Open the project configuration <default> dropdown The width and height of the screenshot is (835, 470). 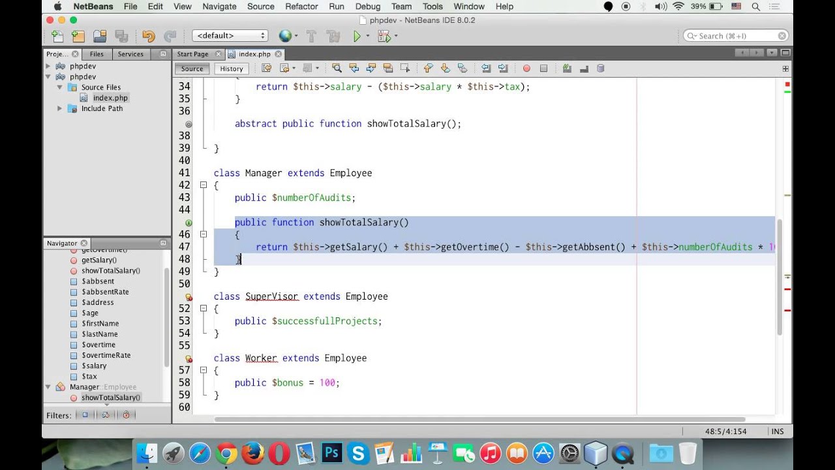(x=230, y=36)
